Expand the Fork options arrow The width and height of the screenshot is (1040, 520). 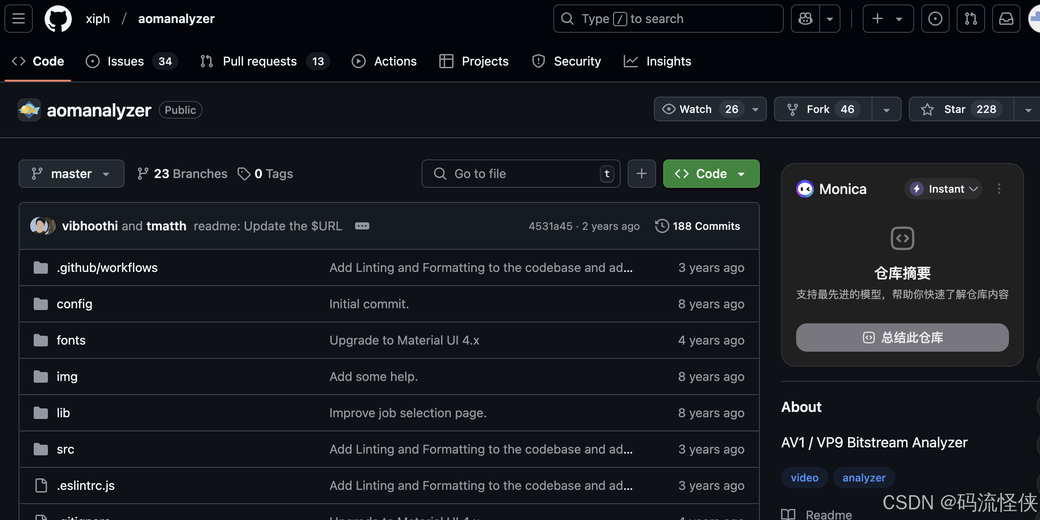[886, 109]
